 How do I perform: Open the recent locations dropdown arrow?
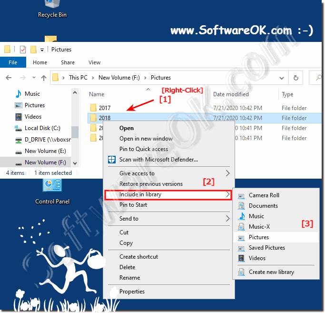34,78
